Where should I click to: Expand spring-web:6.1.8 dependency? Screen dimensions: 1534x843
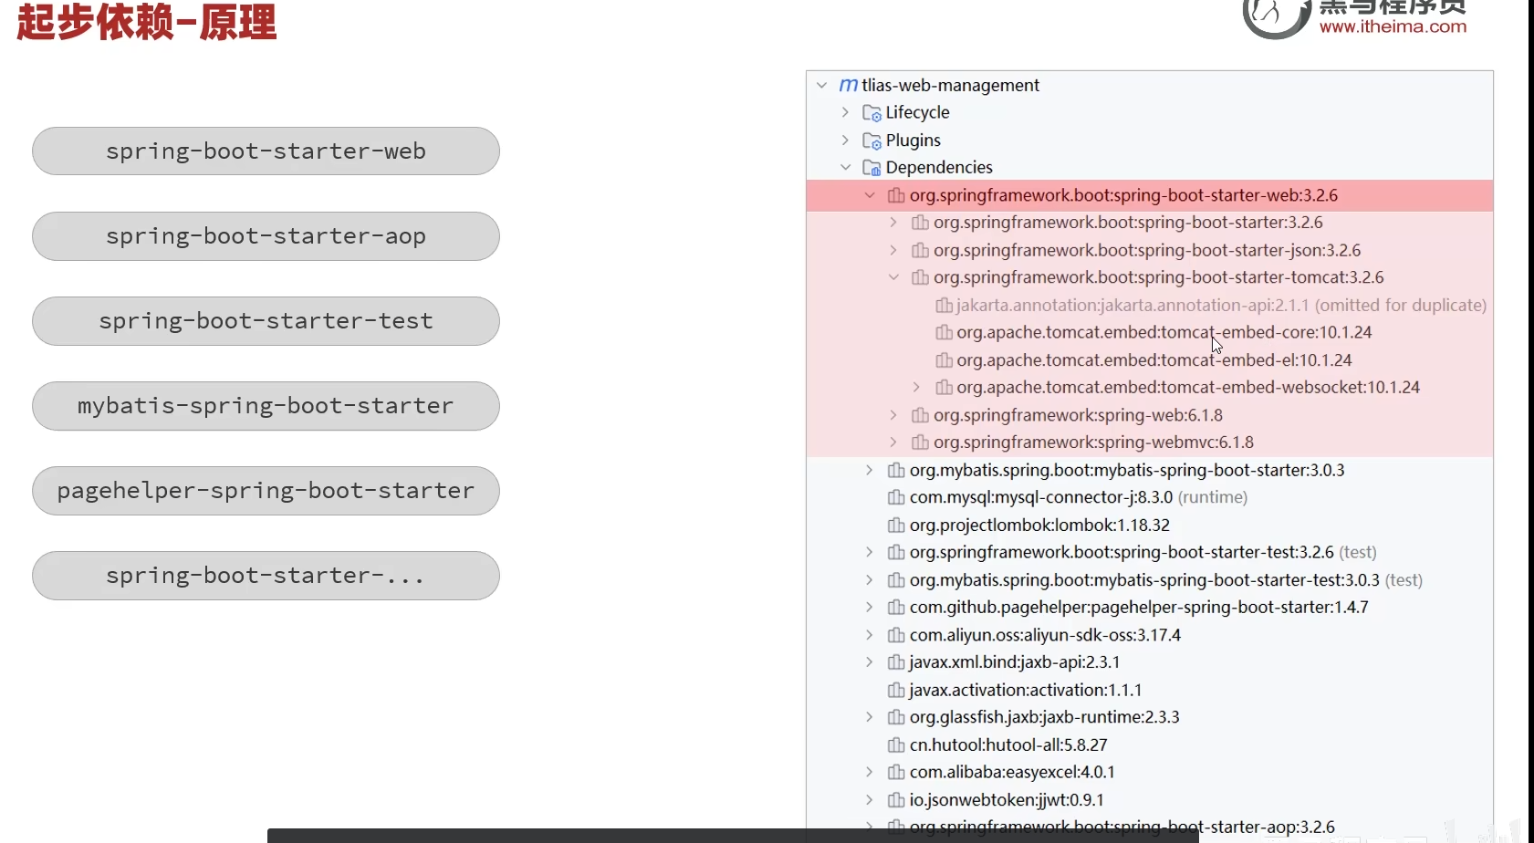pos(893,415)
